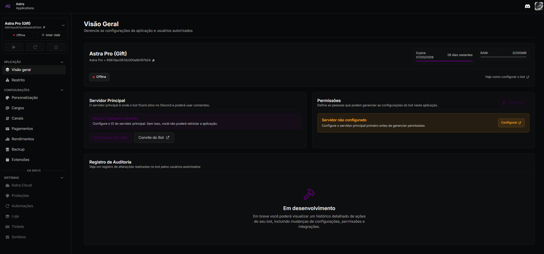
Task: Click the Configurar button in permissions warning
Action: 511,123
